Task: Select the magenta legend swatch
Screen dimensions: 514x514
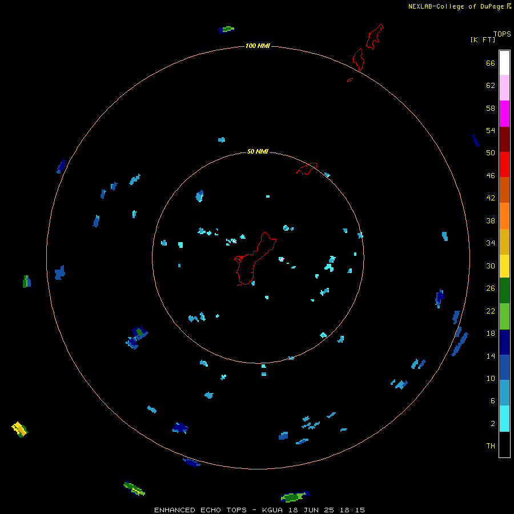Action: (504, 114)
